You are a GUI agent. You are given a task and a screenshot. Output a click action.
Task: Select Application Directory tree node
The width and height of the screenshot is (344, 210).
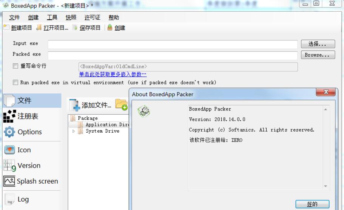[x=107, y=124]
